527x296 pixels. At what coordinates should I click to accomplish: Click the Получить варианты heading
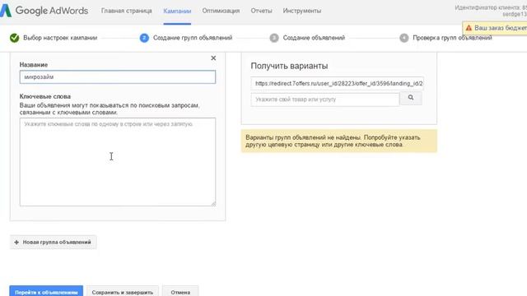point(289,66)
